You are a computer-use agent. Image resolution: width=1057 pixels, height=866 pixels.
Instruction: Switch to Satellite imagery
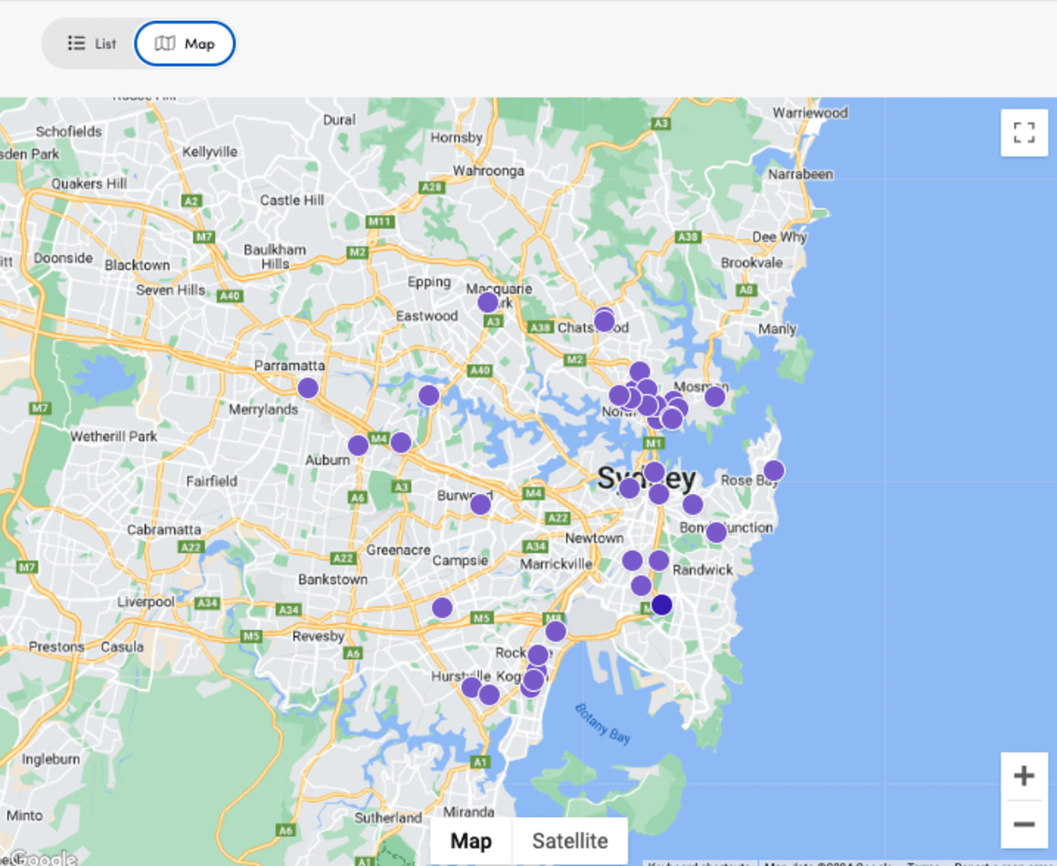pos(570,841)
